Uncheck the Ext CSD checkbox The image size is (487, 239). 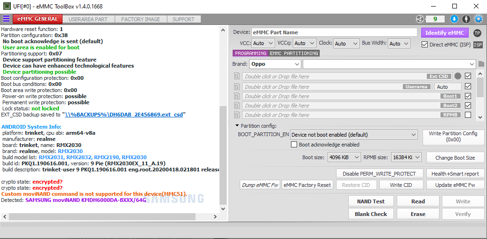468,76
